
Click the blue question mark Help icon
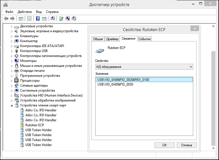point(37,18)
